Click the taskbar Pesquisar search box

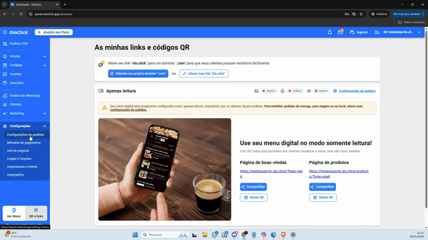point(165,235)
